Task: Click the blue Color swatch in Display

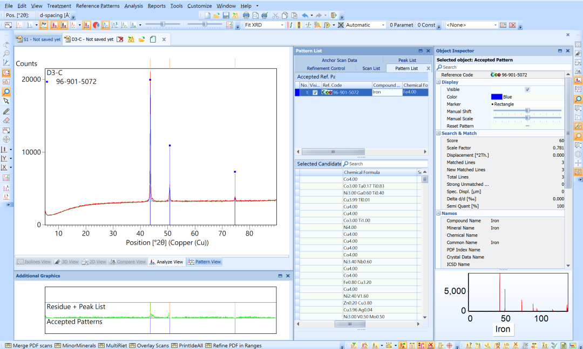Action: click(496, 97)
